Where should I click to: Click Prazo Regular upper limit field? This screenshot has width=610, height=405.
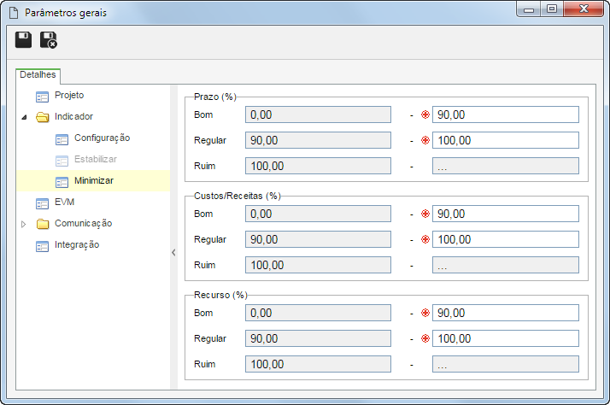[506, 140]
